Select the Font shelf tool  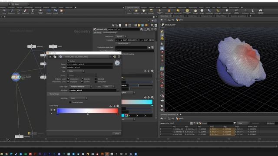click(33, 12)
